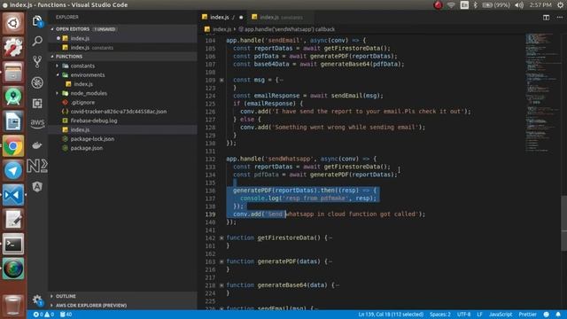Change language mode via JavaScript
Viewport: 567px width, 319px height.
coord(501,315)
